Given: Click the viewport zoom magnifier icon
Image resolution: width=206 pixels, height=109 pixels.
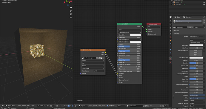Looking at the screenshot, I should point(71,8).
